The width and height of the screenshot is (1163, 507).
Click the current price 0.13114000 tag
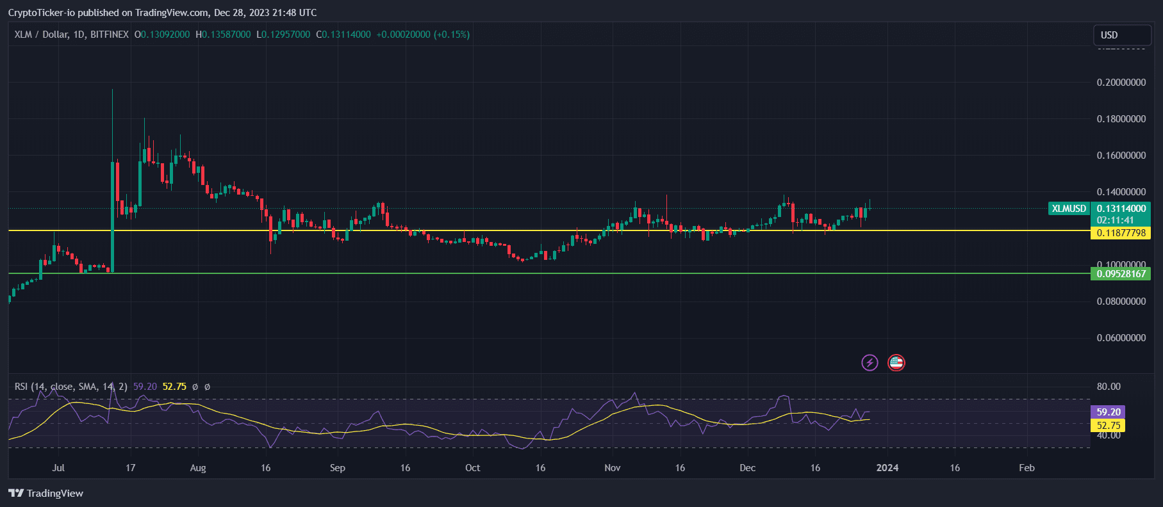pyautogui.click(x=1121, y=209)
